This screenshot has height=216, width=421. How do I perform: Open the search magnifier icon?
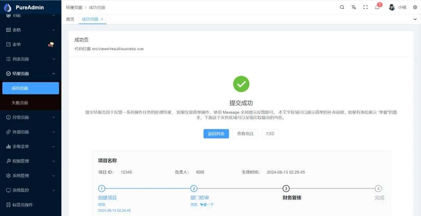[x=342, y=7]
